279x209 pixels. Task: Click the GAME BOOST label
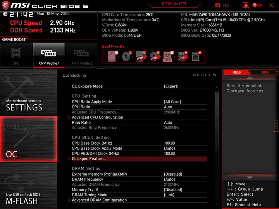coord(14,39)
